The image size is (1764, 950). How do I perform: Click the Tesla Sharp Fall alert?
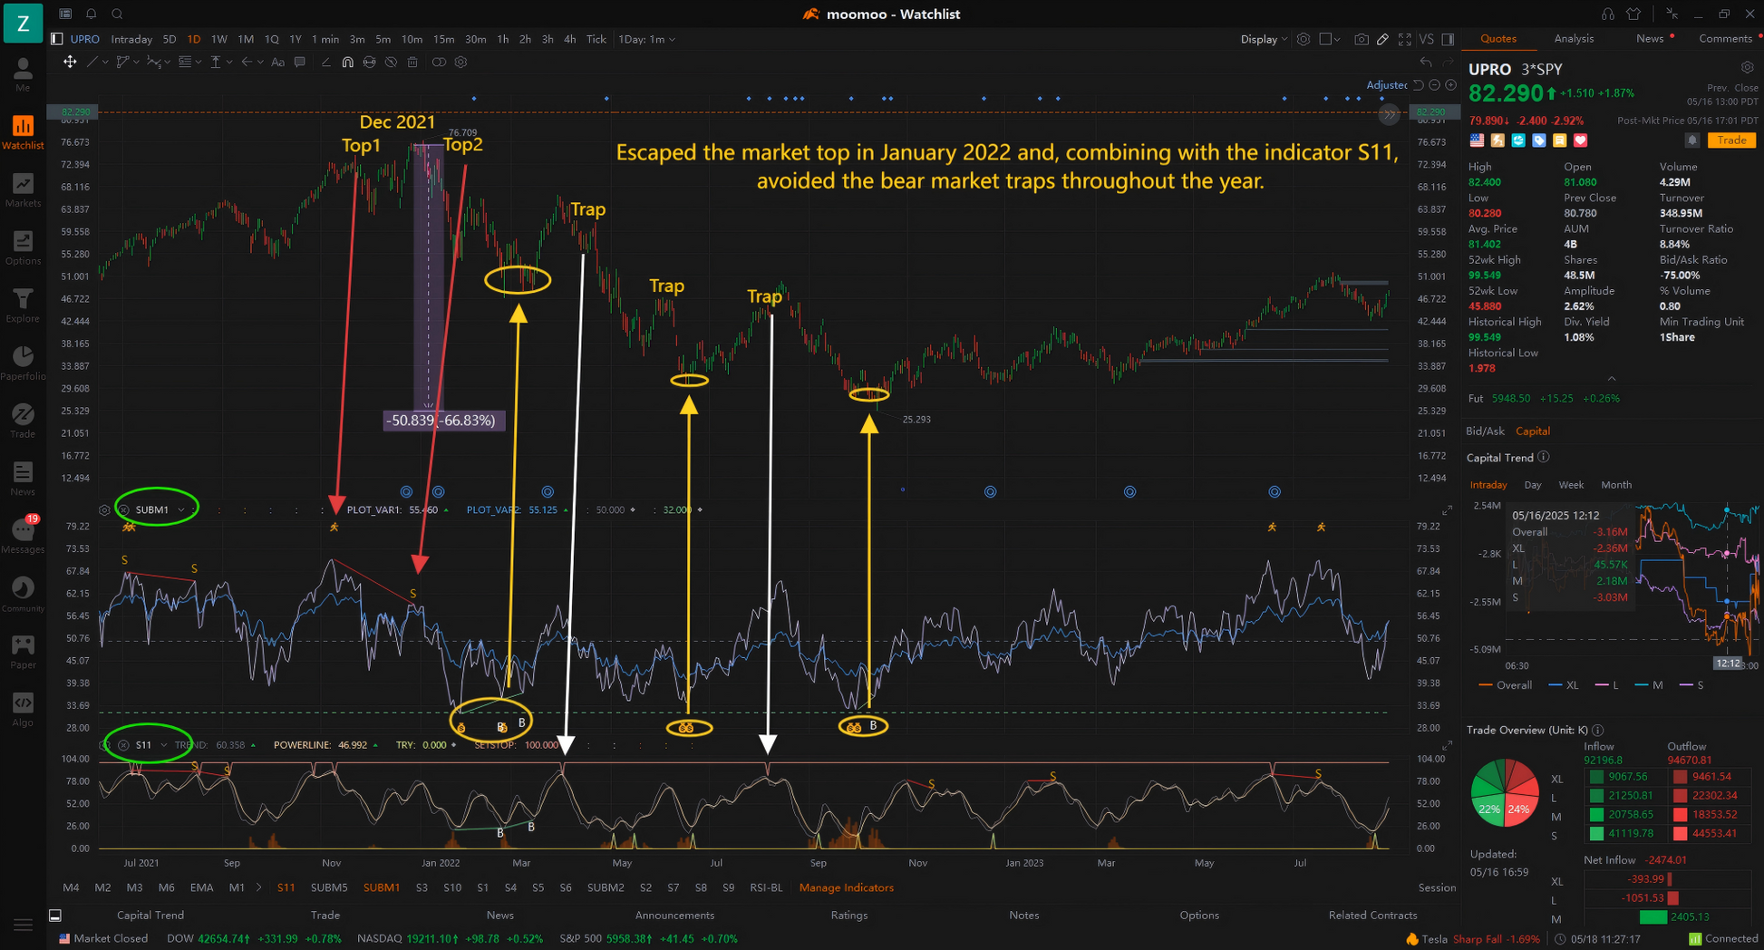click(x=1473, y=939)
